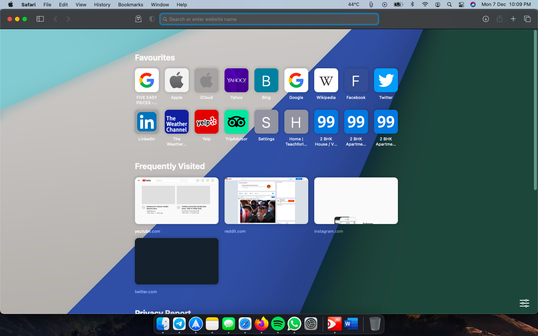This screenshot has width=538, height=336.
Task: Open WhatsApp from the Dock
Action: pyautogui.click(x=294, y=324)
